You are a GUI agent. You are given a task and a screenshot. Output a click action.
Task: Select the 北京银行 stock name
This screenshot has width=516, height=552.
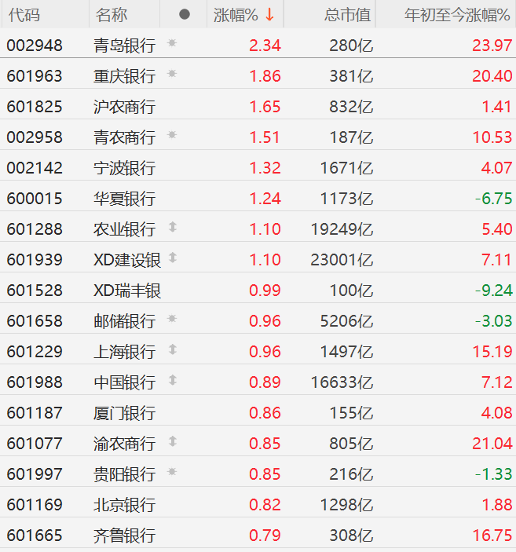(124, 505)
